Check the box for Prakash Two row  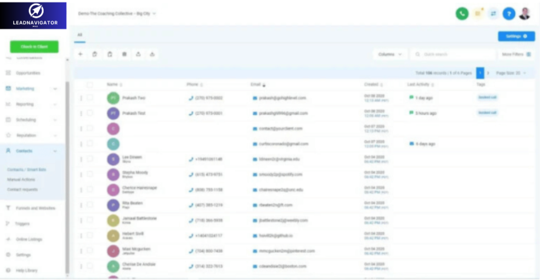click(x=90, y=98)
